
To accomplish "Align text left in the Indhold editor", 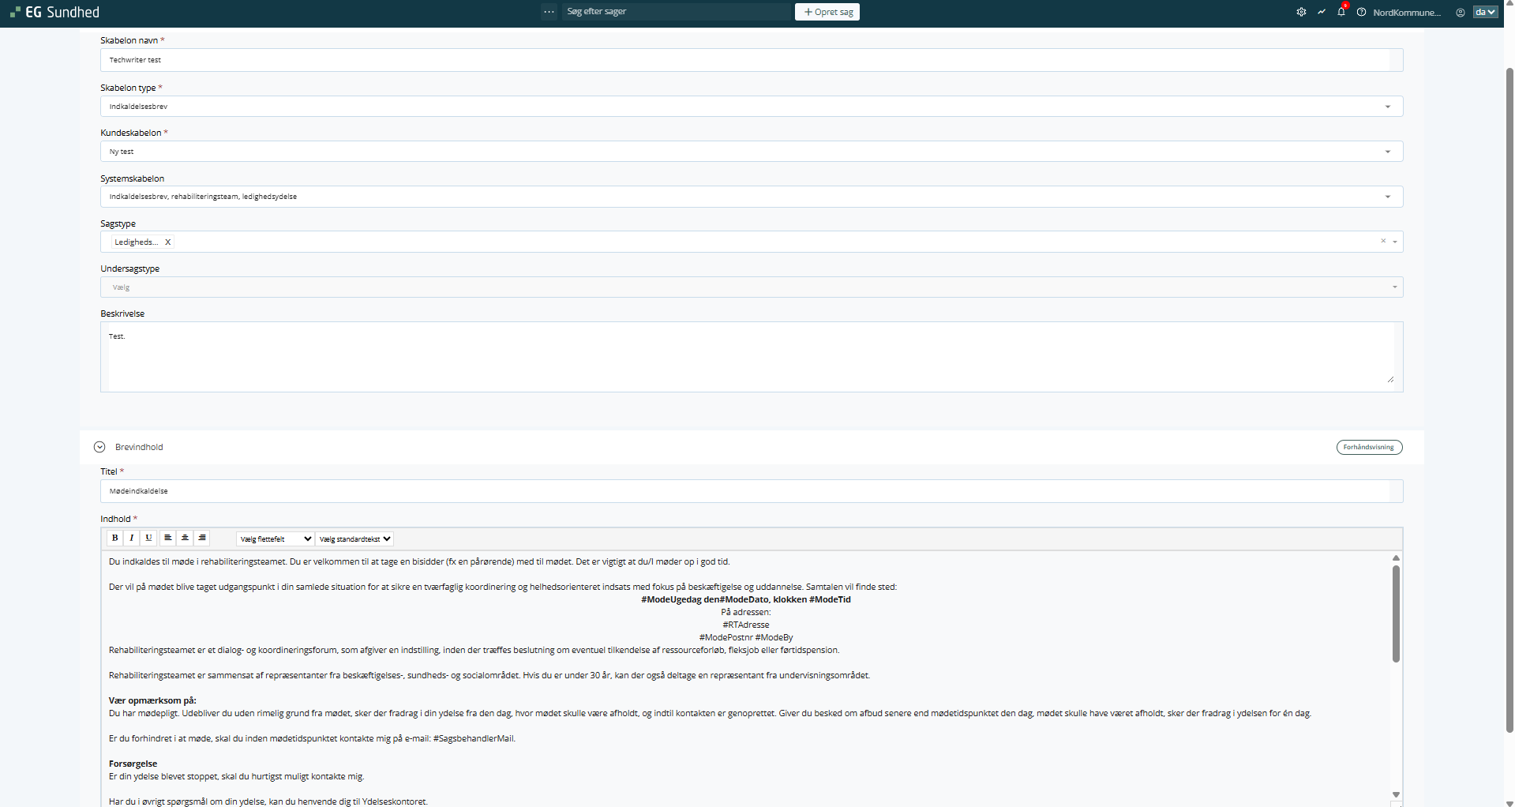I will coord(167,538).
